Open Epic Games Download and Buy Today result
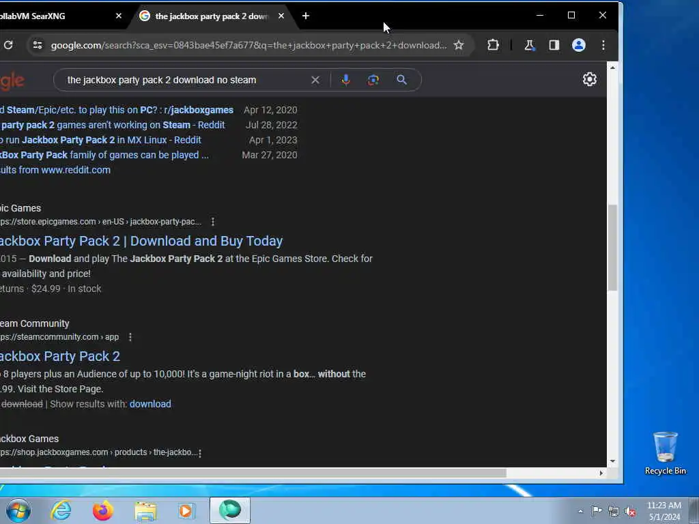The height and width of the screenshot is (524, 699). point(141,241)
